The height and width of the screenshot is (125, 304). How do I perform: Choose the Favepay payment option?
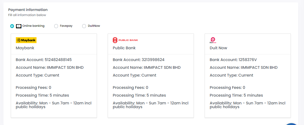(56, 26)
